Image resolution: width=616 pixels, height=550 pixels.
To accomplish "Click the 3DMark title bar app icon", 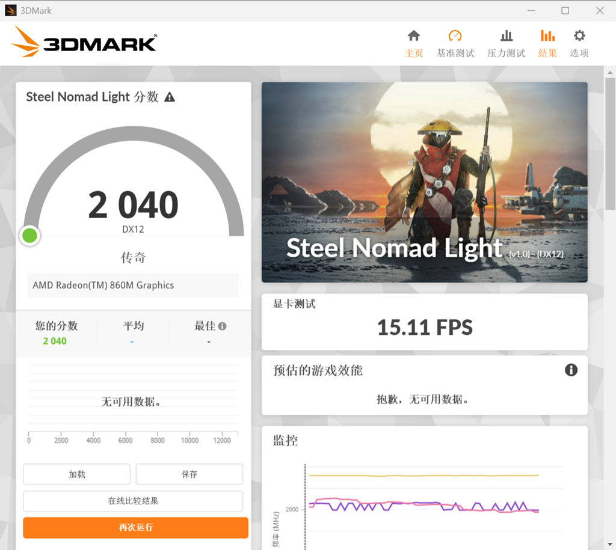I will tap(11, 11).
